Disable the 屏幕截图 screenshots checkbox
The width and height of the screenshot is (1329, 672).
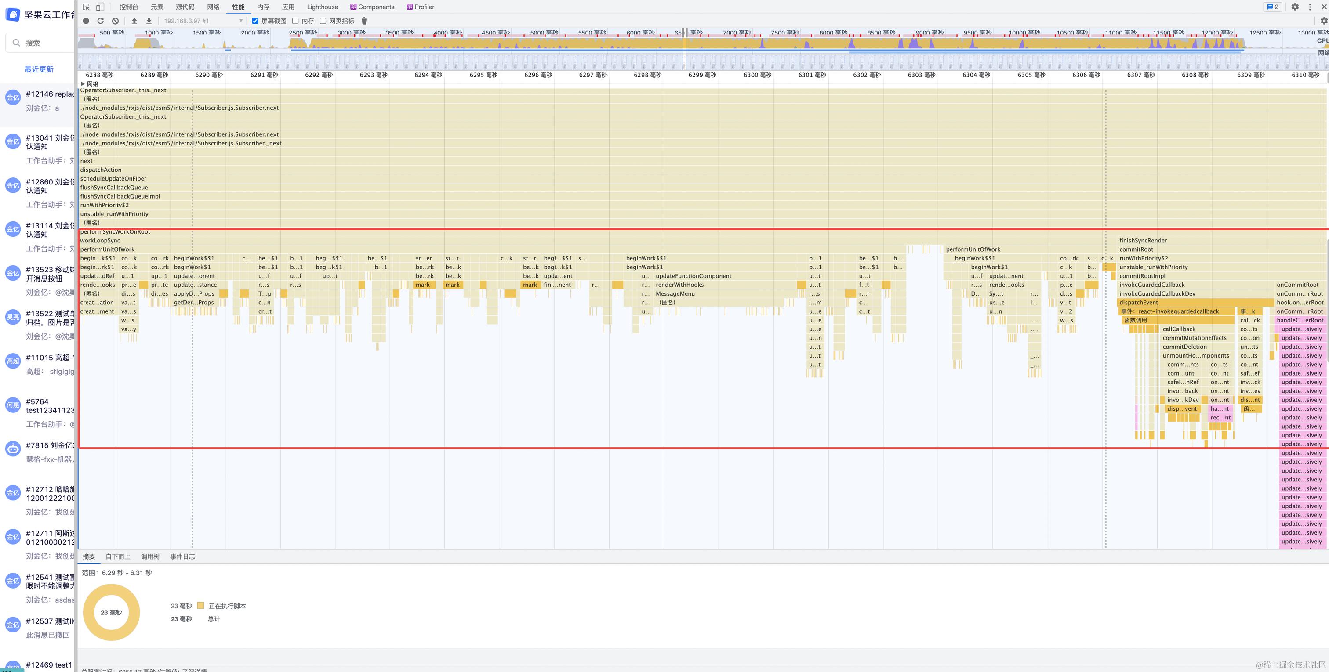(x=255, y=21)
